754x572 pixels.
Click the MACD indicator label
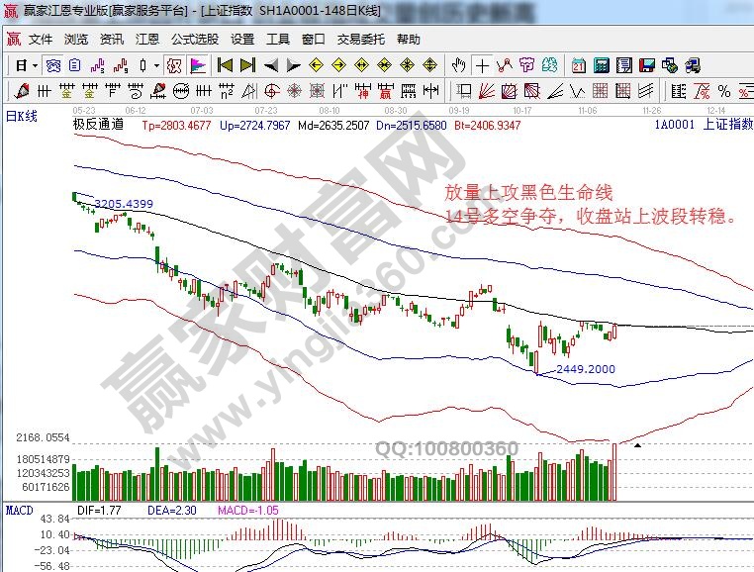[19, 510]
